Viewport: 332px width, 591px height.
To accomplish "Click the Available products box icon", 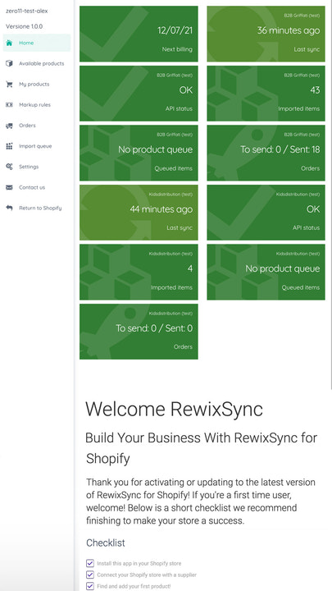I will point(9,63).
